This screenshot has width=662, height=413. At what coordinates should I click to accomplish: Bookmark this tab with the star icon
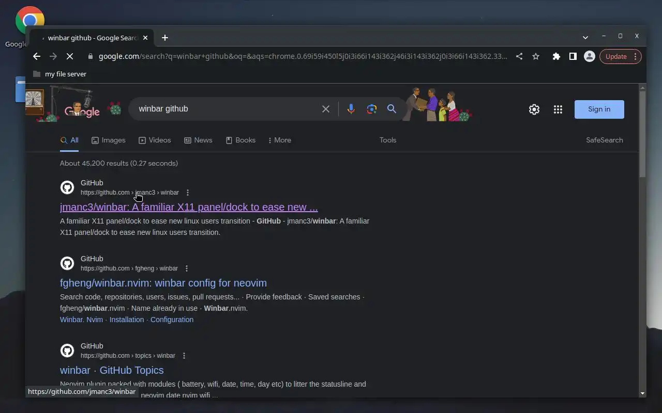[x=536, y=56]
